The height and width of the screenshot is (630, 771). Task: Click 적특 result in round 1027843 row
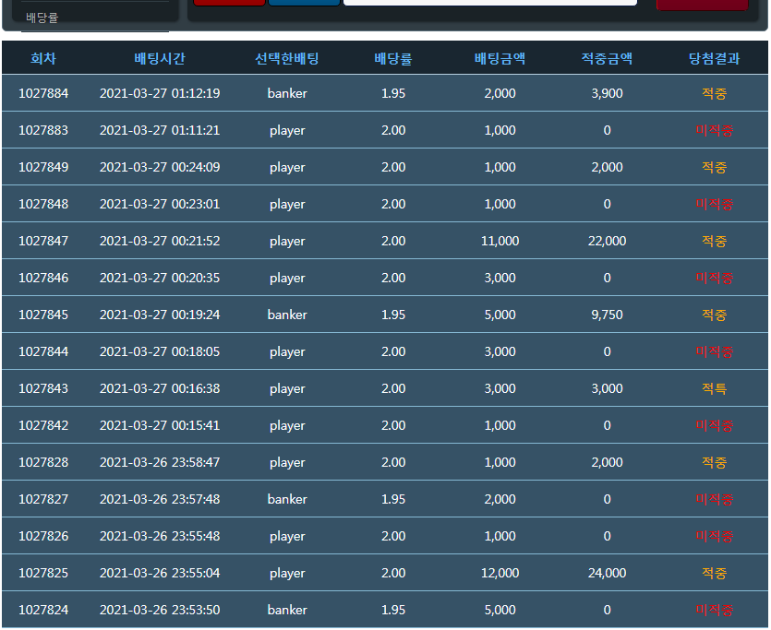tap(714, 388)
